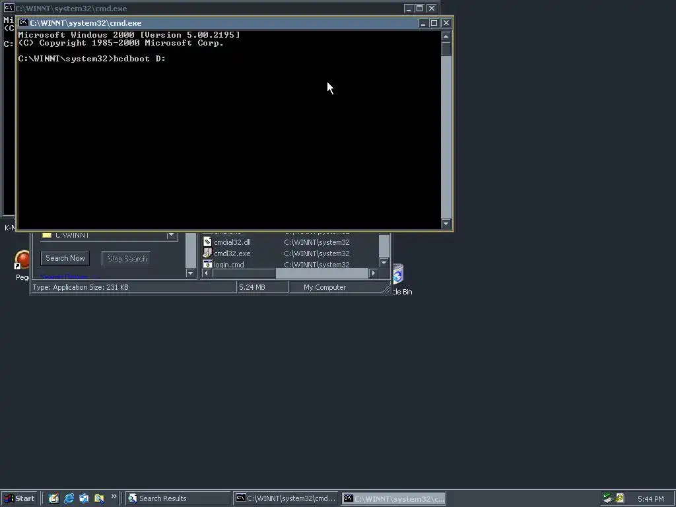The image size is (676, 507).
Task: Click My Computer in the status bar
Action: point(325,287)
